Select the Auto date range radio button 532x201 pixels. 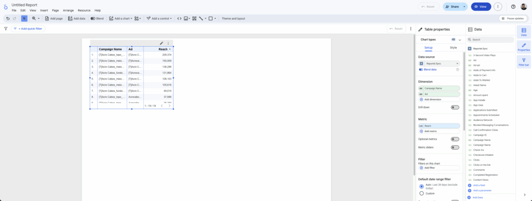click(x=421, y=186)
